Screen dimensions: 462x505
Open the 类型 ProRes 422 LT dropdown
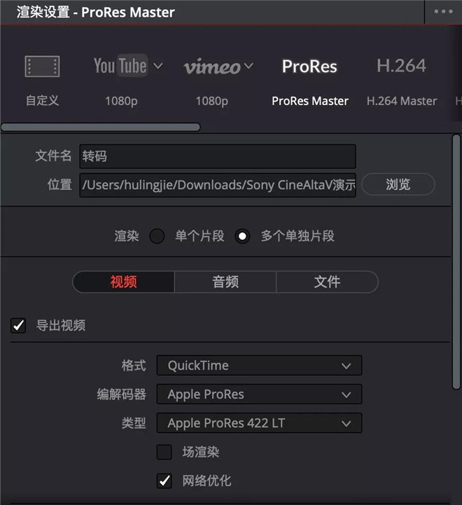(x=259, y=423)
